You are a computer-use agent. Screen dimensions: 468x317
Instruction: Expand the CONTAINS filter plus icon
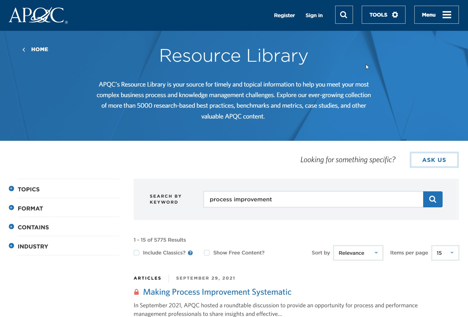pos(11,227)
